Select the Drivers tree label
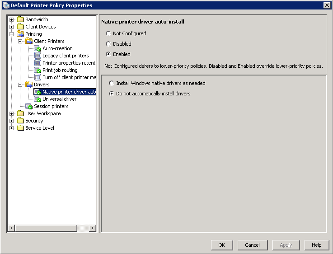This screenshot has width=333, height=254. [42, 85]
